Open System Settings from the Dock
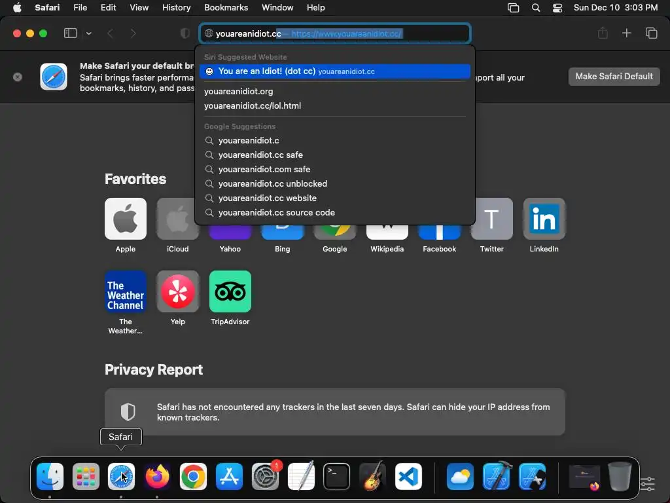 pyautogui.click(x=265, y=476)
